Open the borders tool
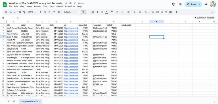The width and height of the screenshot is (218, 104). click(117, 12)
